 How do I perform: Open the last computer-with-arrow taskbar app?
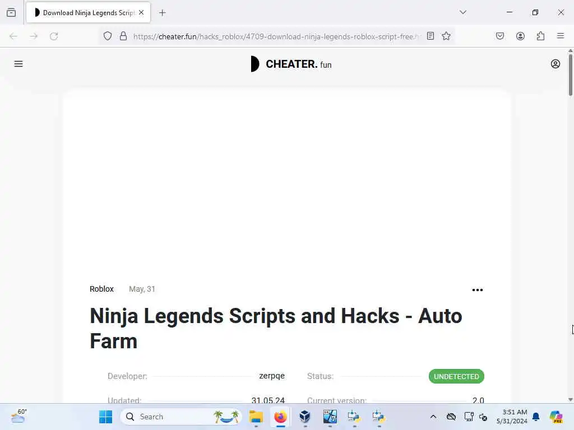click(x=378, y=417)
